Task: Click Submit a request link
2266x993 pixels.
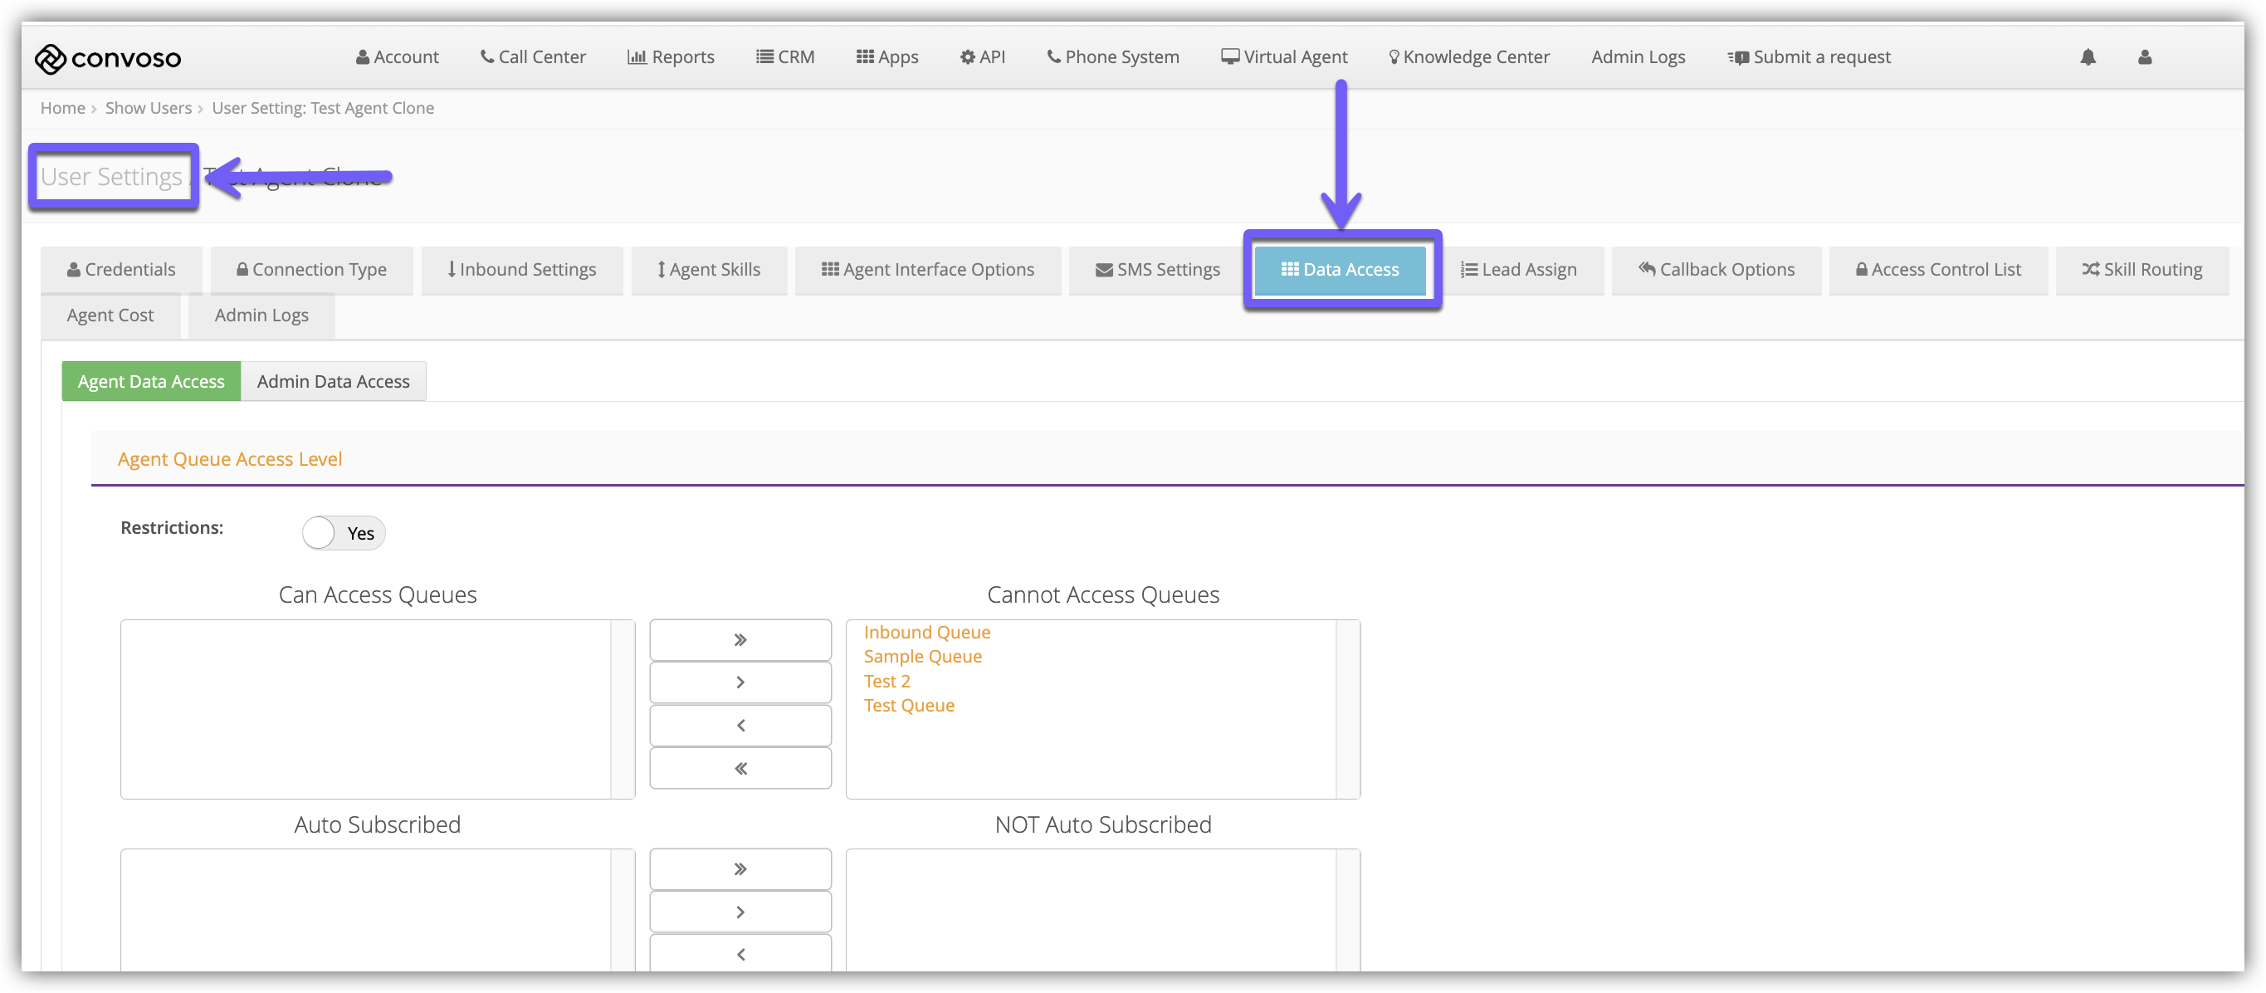Action: pos(1809,57)
